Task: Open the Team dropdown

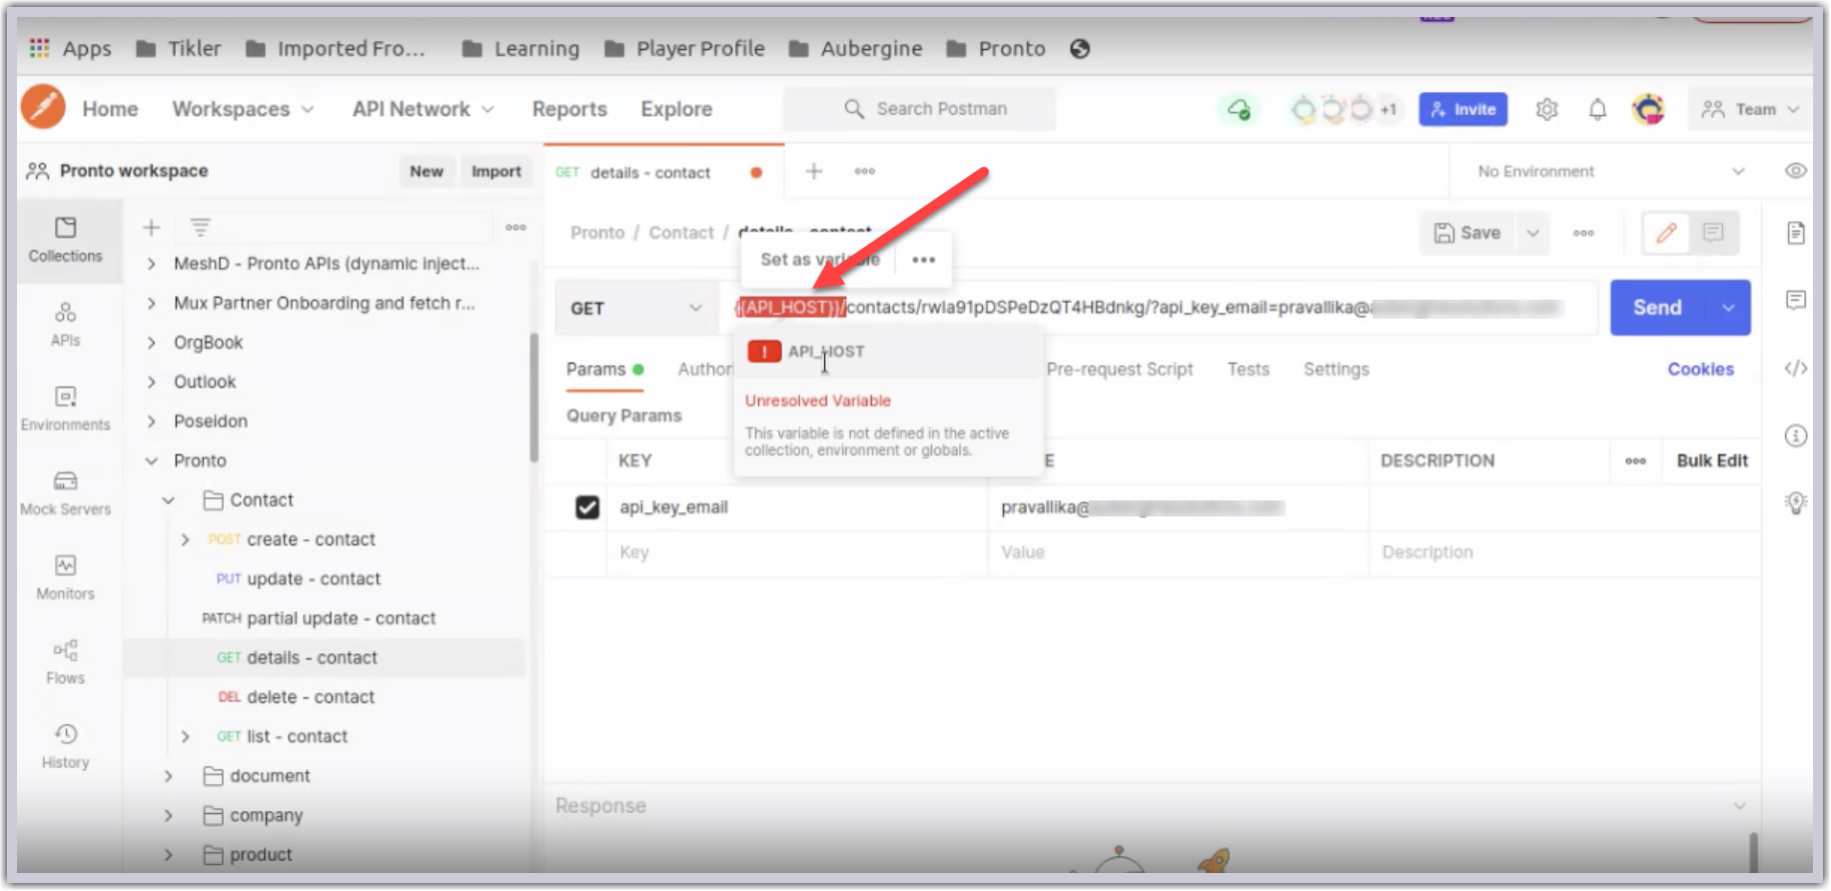Action: click(1749, 109)
